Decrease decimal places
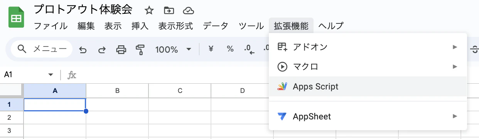Image resolution: width=479 pixels, height=139 pixels. (250, 50)
